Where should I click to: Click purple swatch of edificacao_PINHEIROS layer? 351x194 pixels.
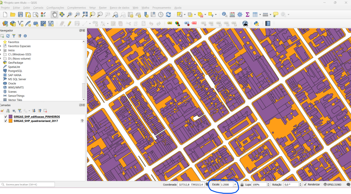pyautogui.click(x=10, y=117)
